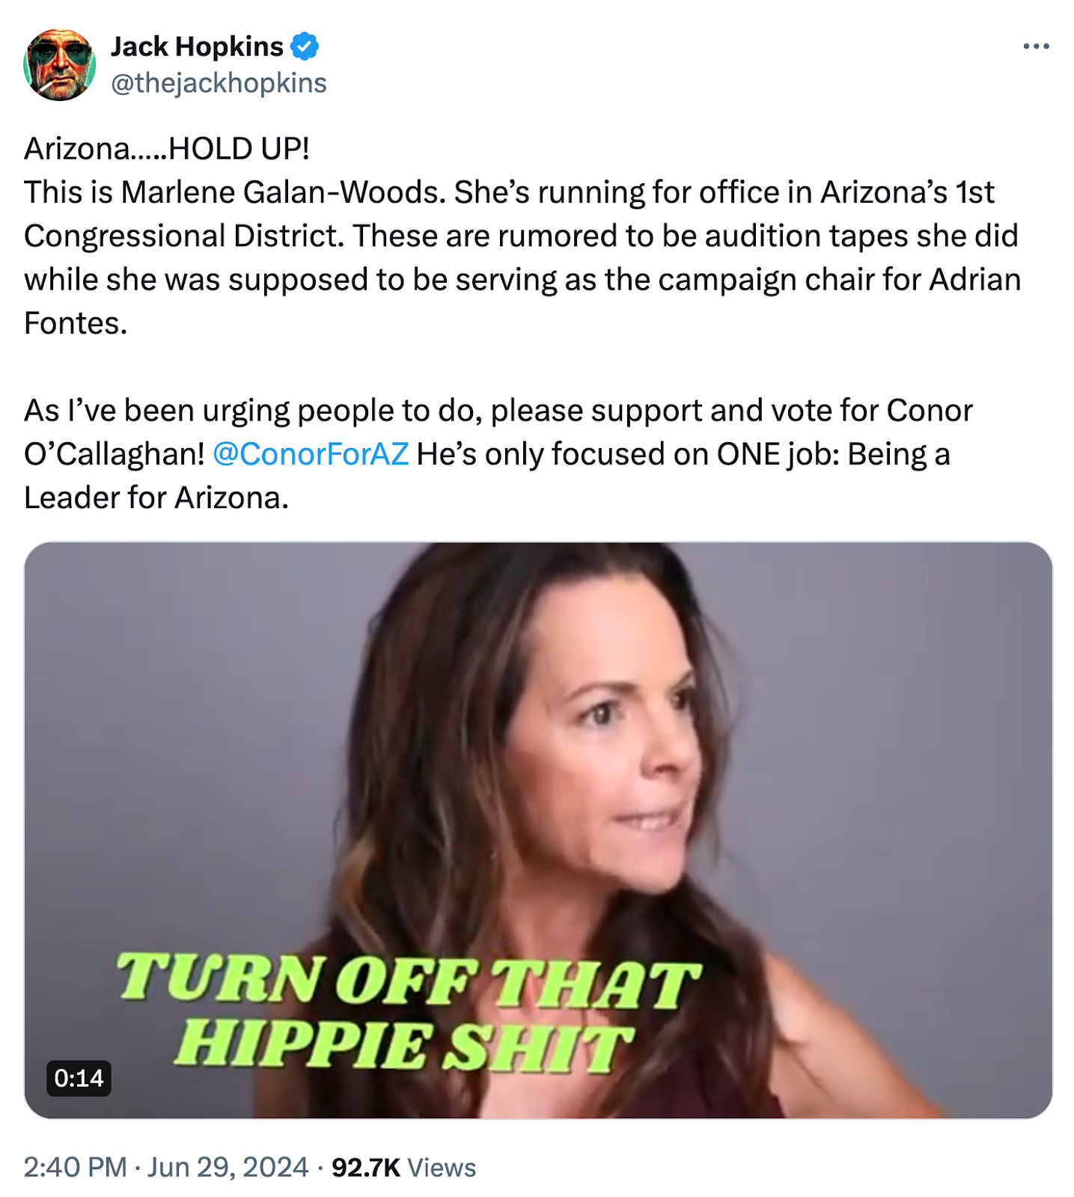Visit the @thejackhopkins handle
This screenshot has width=1074, height=1197.
(219, 83)
